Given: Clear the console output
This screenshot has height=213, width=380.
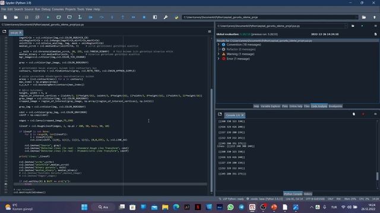Looking at the screenshot, I should (x=354, y=114).
